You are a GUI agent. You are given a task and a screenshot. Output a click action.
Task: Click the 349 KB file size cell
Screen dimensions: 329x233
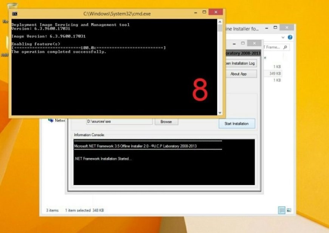coord(275,73)
